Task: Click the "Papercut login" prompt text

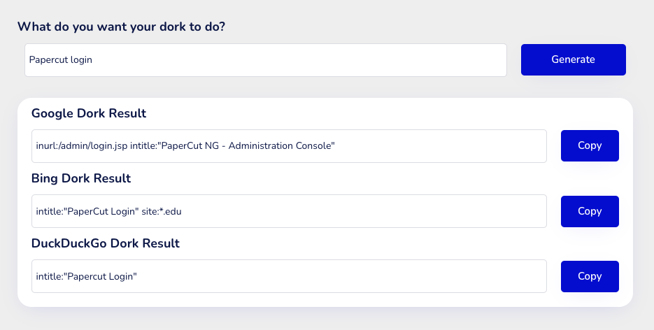Action: (60, 60)
